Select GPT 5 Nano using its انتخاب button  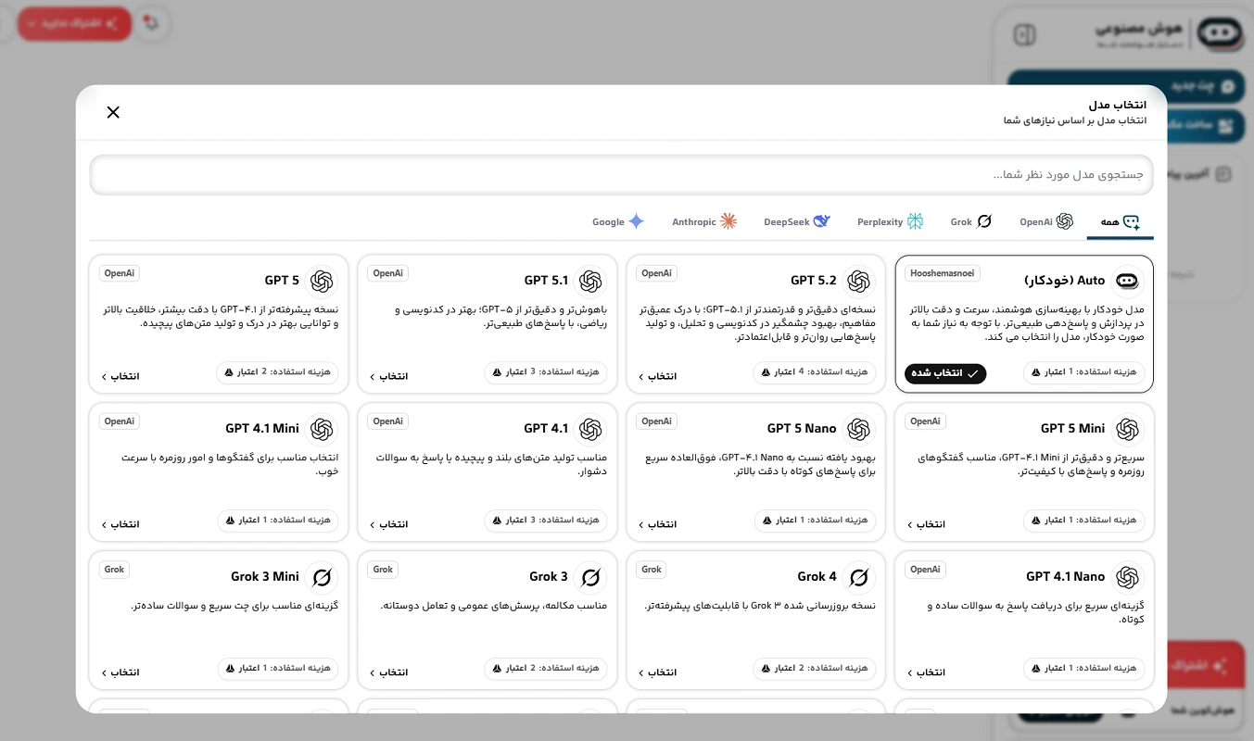coord(657,524)
